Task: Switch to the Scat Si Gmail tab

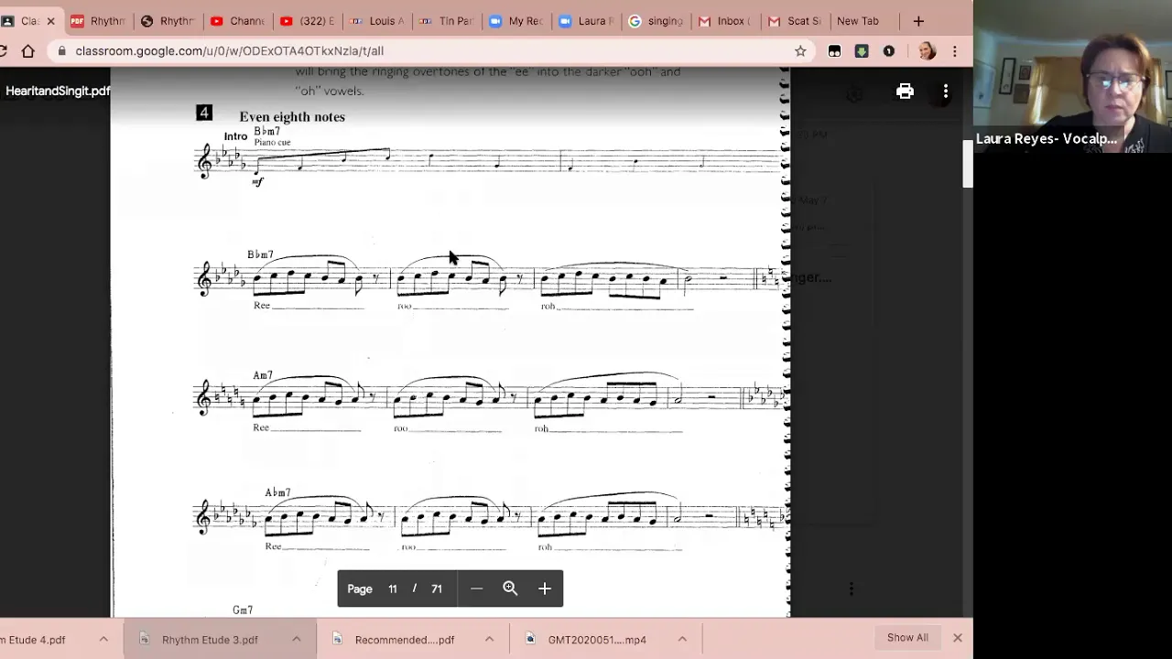Action: pyautogui.click(x=794, y=21)
